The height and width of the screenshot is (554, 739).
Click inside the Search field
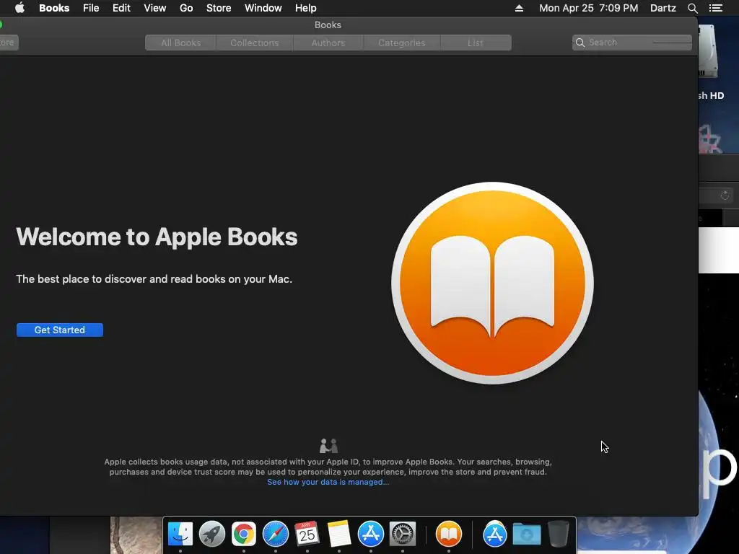632,43
